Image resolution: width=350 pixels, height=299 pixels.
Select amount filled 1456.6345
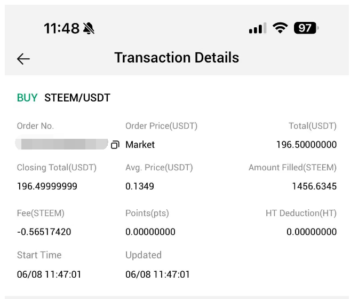[314, 186]
